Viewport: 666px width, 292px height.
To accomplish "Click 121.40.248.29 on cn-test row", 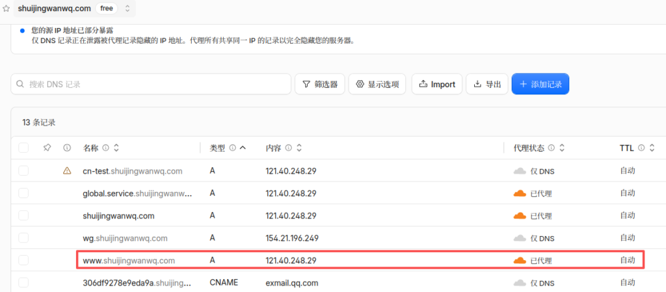I will point(291,171).
